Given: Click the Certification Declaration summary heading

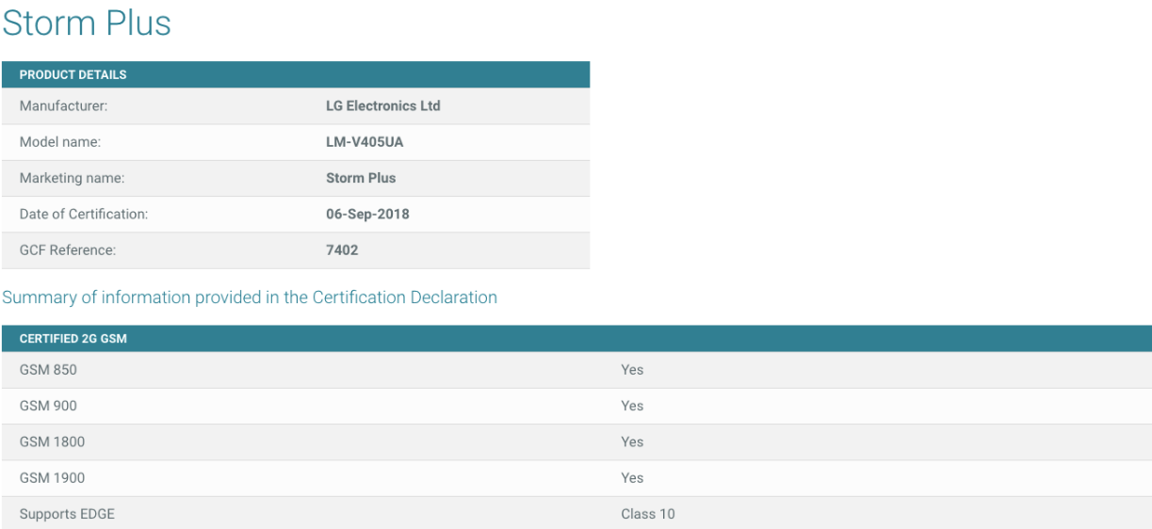Looking at the screenshot, I should pos(250,297).
